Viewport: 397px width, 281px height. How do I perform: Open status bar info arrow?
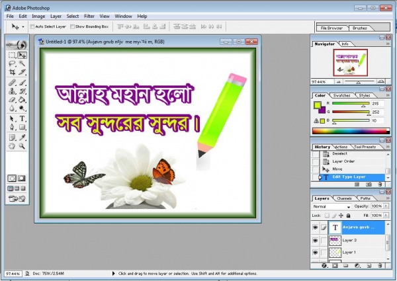(113, 274)
